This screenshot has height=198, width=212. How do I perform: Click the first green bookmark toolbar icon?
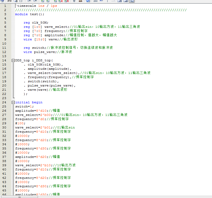pos(42,1)
